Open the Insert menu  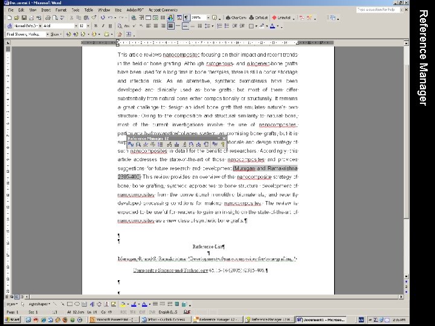click(46, 10)
